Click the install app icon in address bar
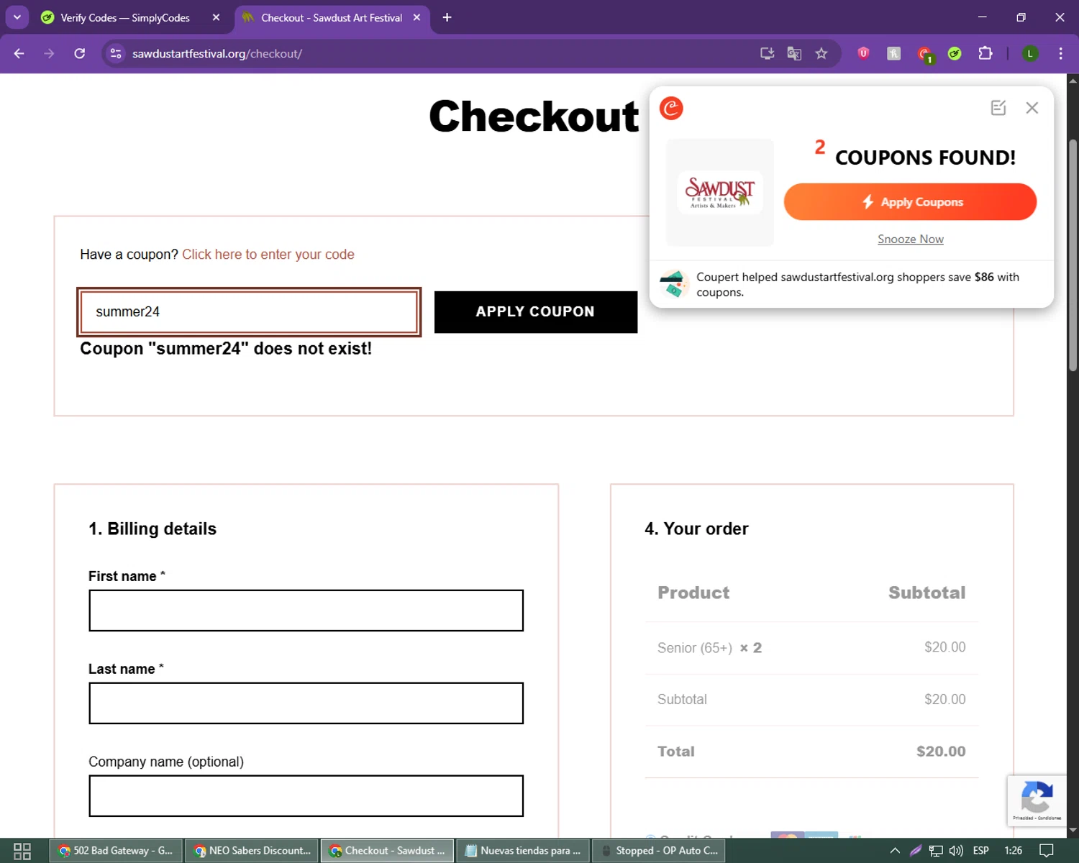This screenshot has height=863, width=1079. (x=768, y=53)
